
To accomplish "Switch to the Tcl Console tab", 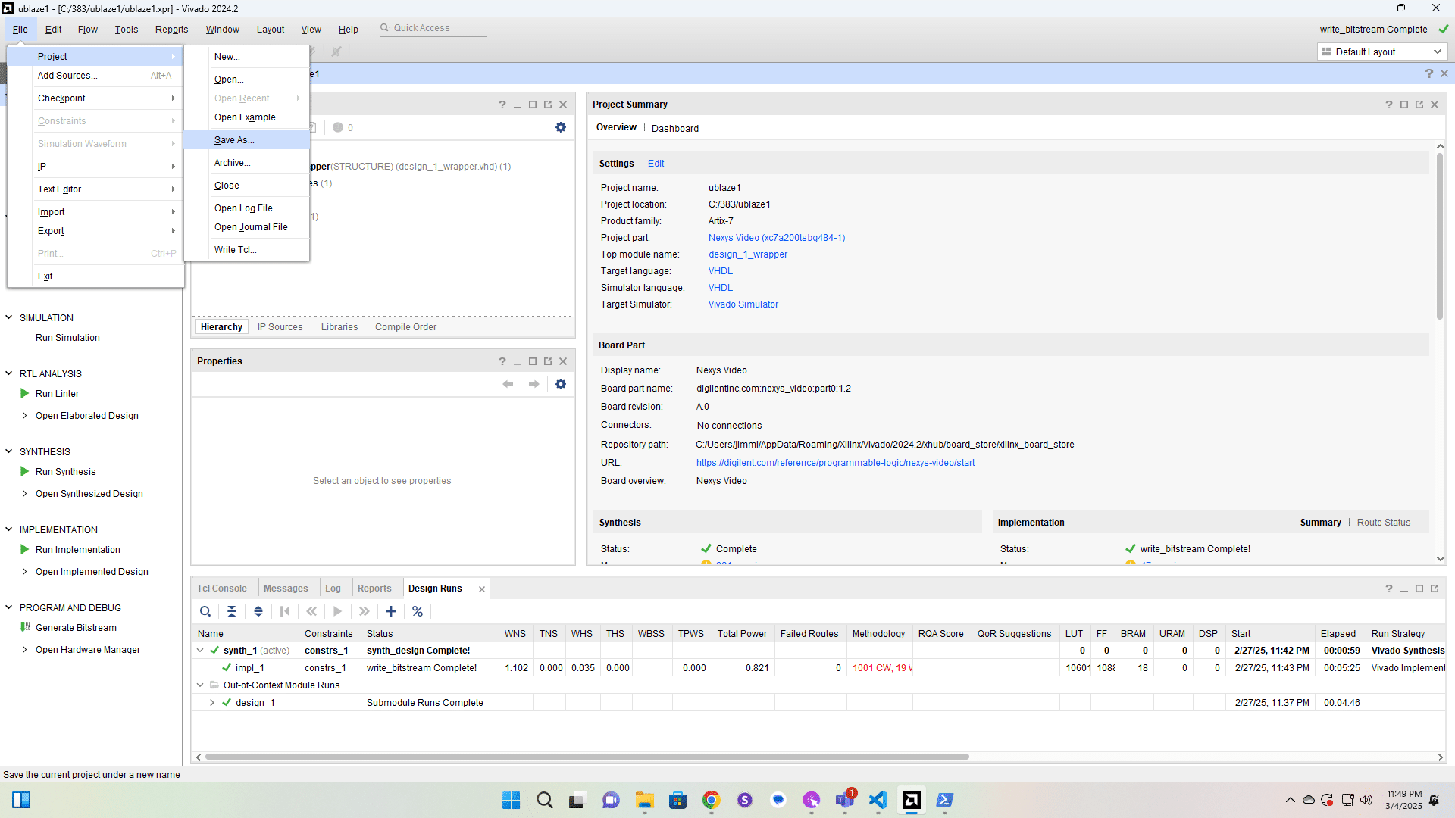I will click(x=222, y=589).
